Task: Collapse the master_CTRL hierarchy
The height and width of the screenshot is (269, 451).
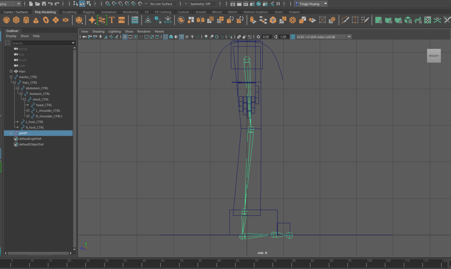Action: click(x=11, y=77)
